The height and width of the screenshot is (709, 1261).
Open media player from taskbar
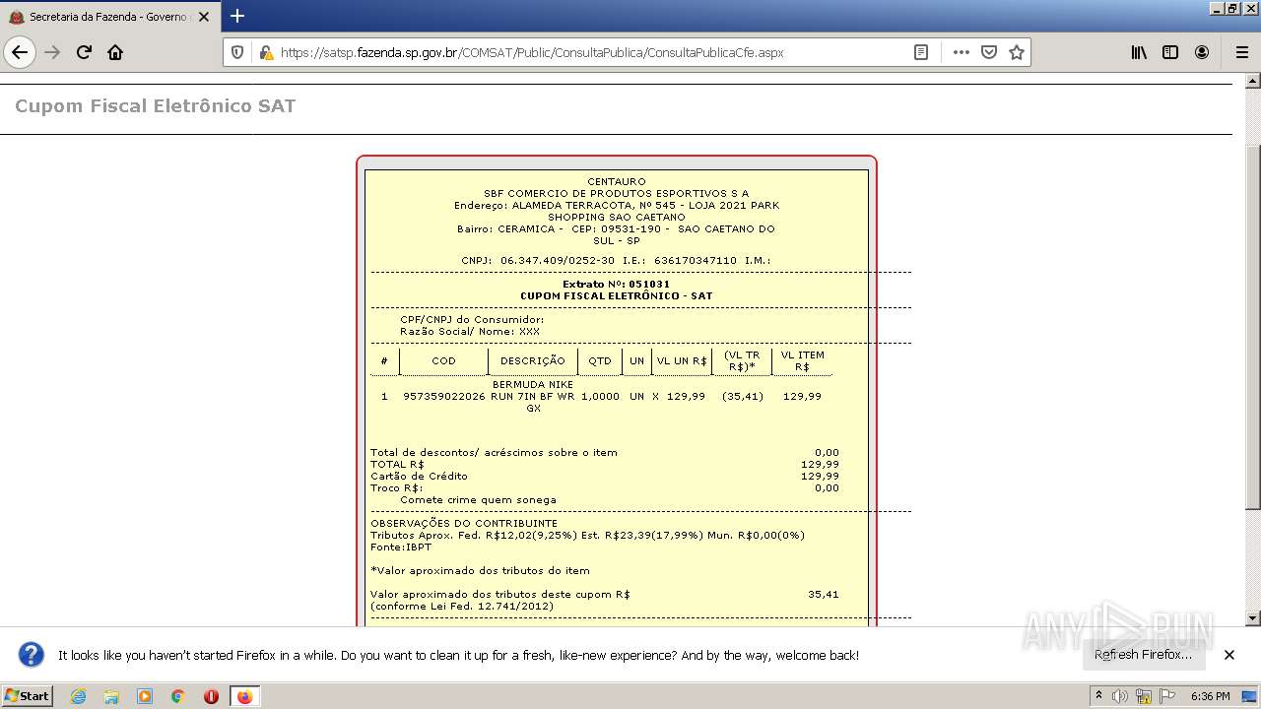145,696
